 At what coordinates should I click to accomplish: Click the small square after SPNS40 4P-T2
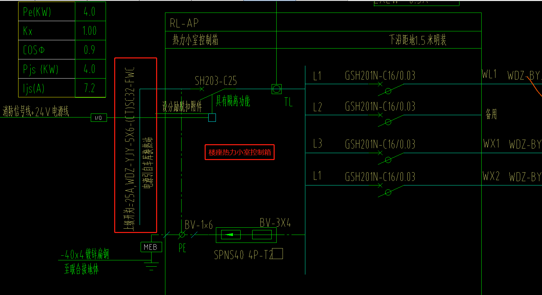(x=278, y=253)
